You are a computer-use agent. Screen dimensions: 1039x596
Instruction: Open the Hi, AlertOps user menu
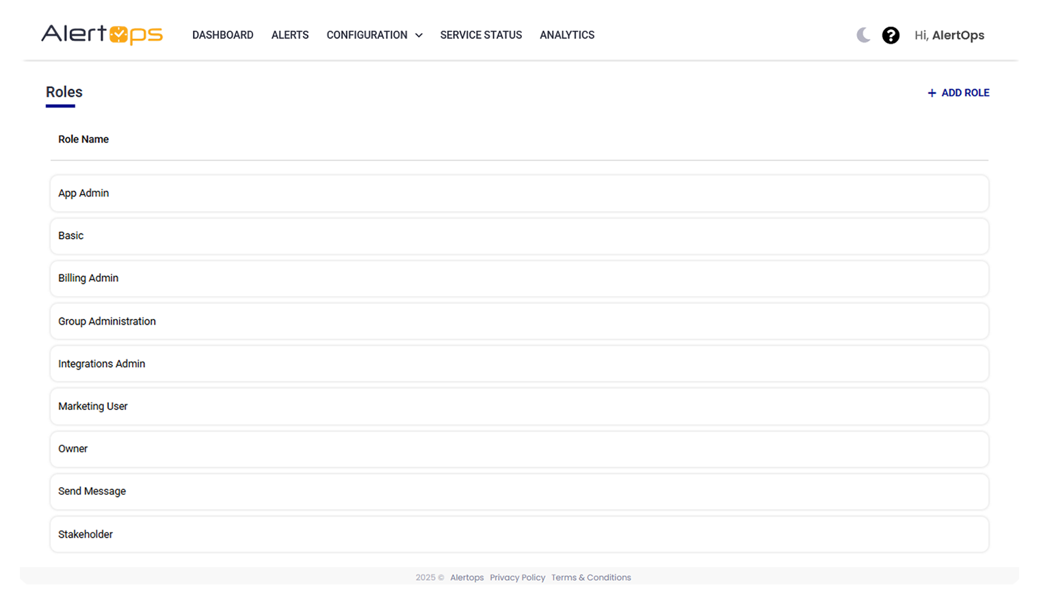click(949, 35)
